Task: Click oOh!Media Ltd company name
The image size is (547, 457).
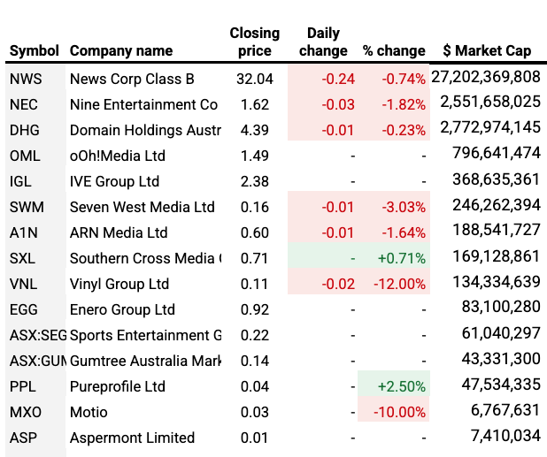Action: [x=117, y=156]
